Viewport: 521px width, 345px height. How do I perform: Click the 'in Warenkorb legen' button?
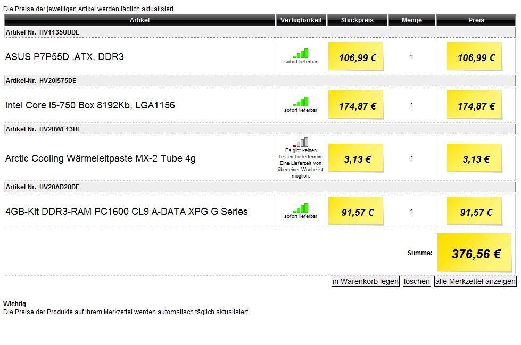(x=366, y=281)
